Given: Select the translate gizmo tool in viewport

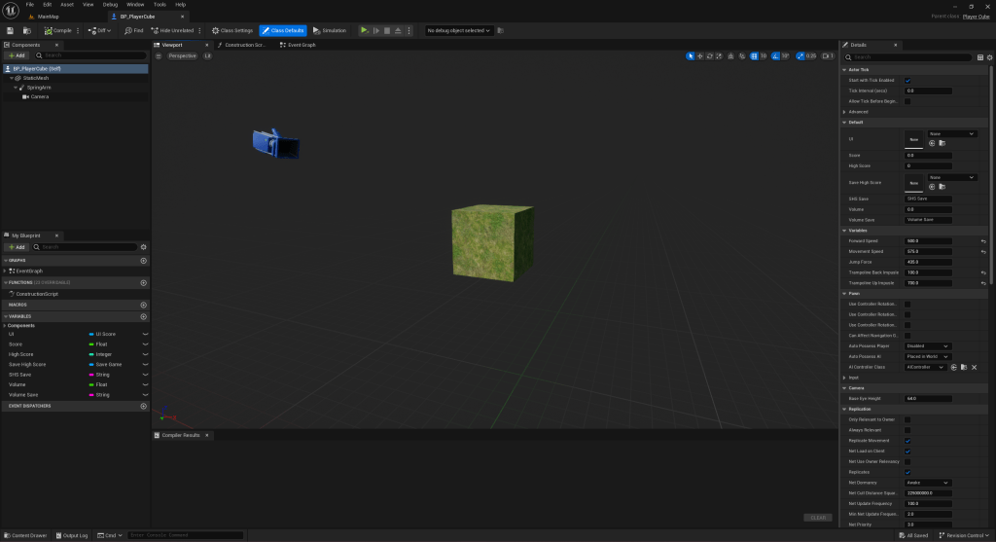Looking at the screenshot, I should click(701, 56).
